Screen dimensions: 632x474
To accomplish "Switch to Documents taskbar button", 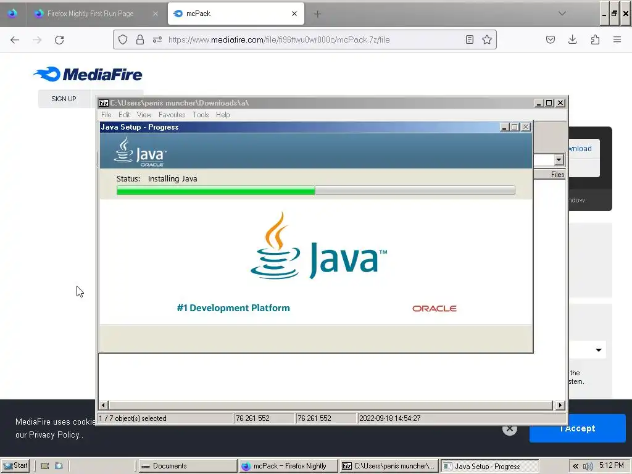I will (188, 466).
